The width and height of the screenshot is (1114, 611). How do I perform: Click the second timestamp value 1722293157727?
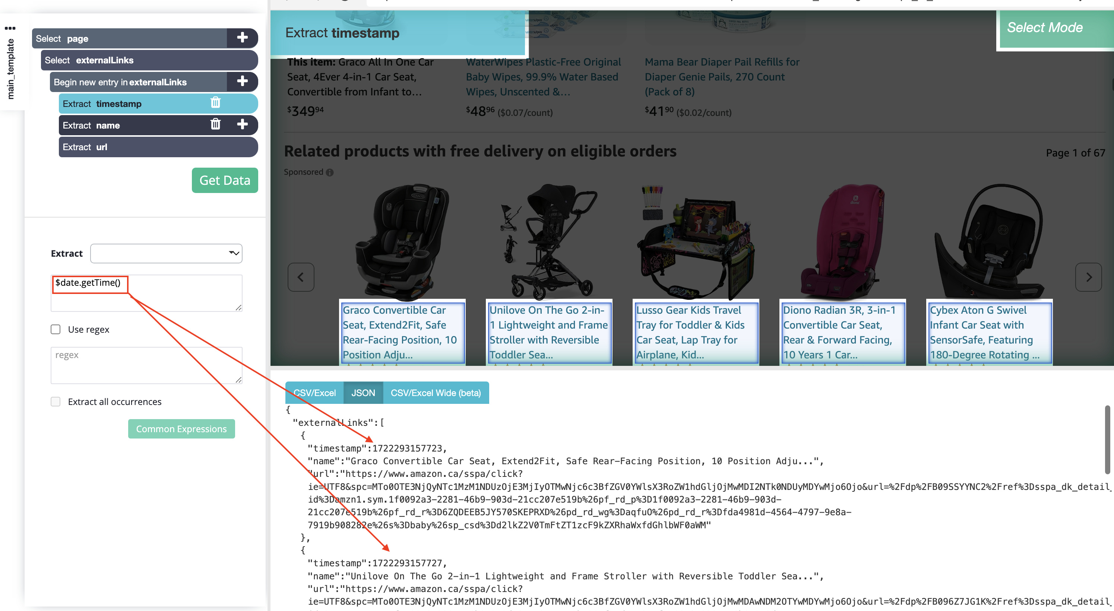point(407,563)
